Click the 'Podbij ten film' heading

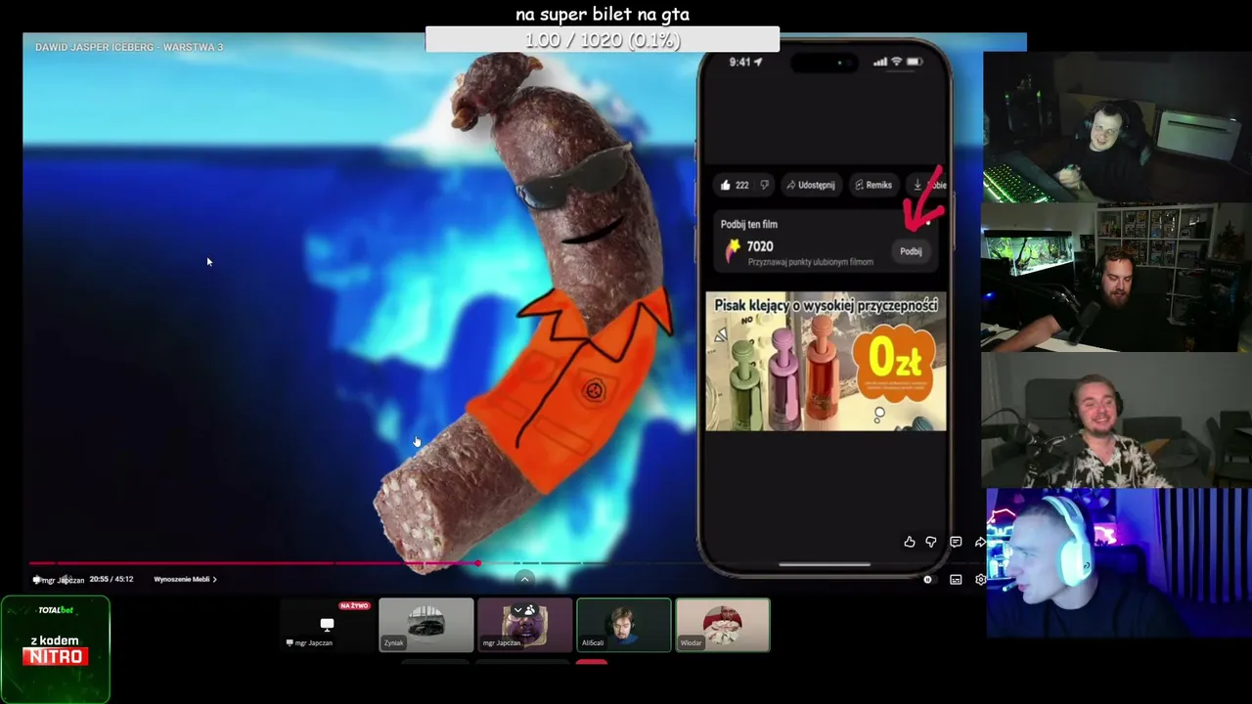(x=749, y=224)
